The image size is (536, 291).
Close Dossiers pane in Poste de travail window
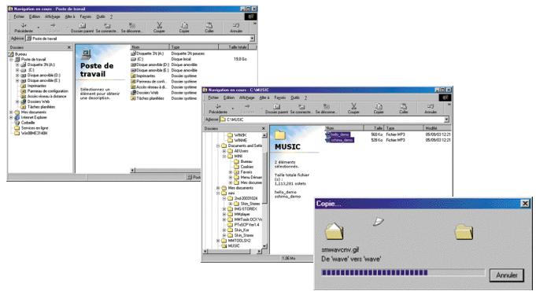point(69,47)
